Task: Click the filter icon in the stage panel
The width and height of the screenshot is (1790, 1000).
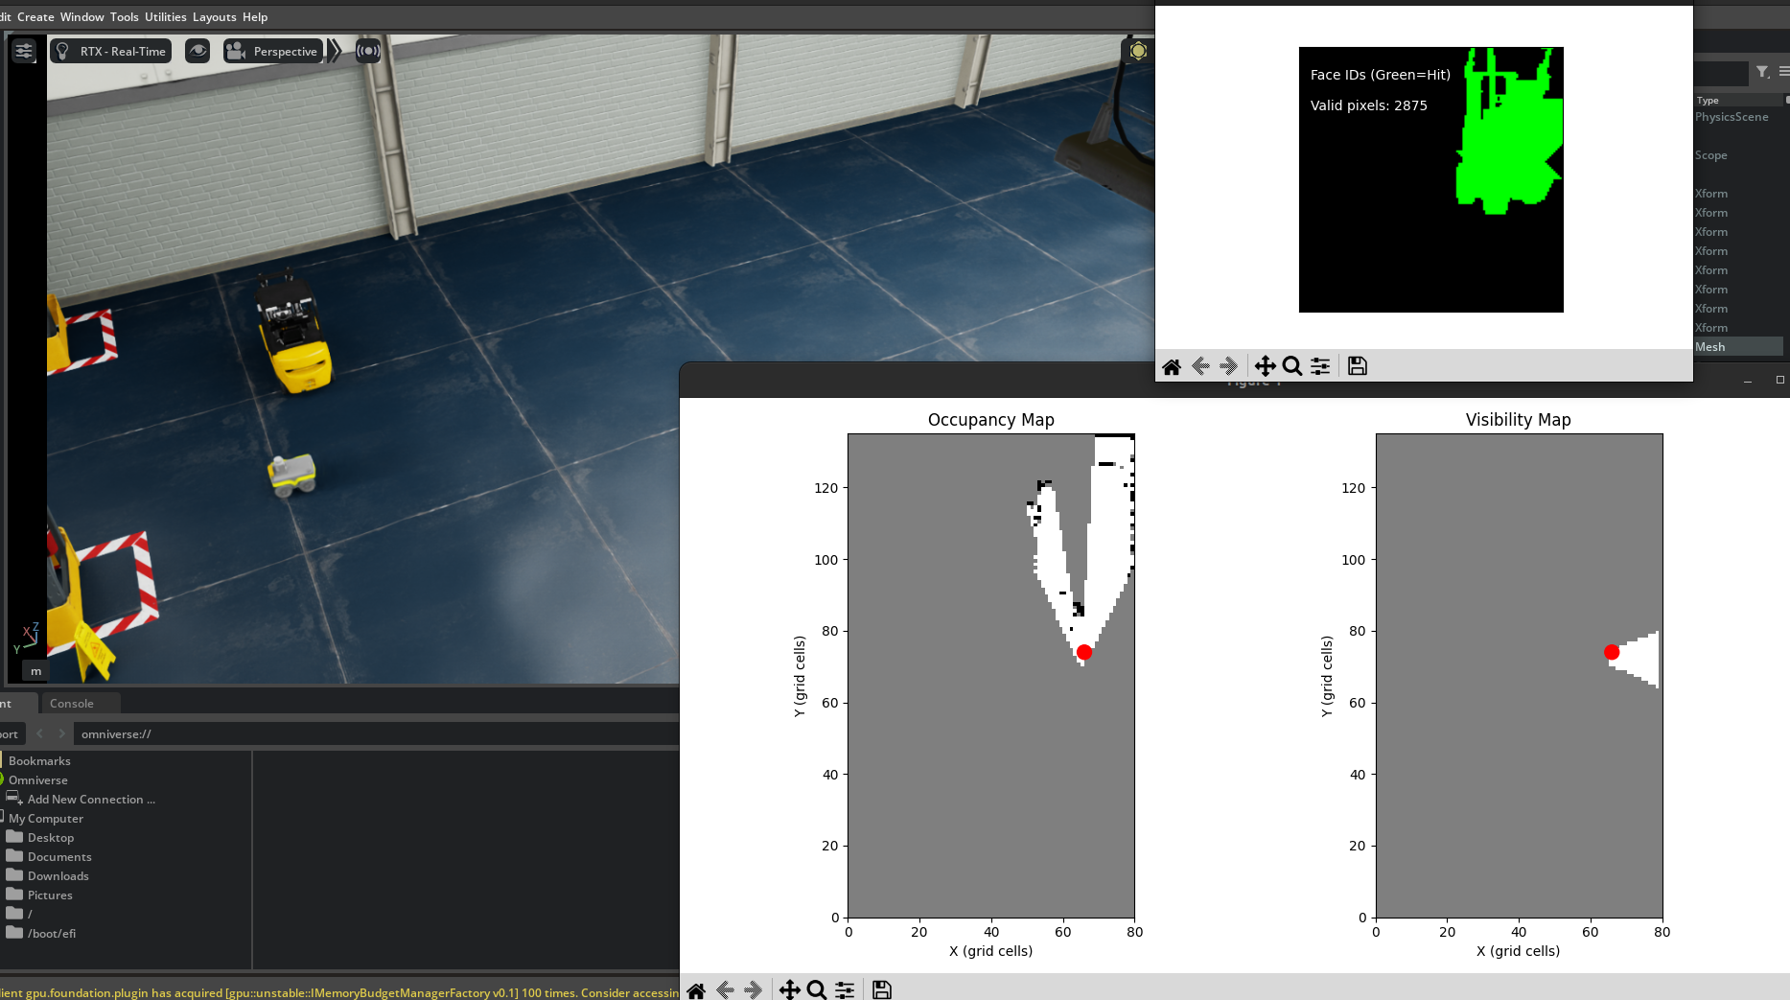Action: point(1762,72)
